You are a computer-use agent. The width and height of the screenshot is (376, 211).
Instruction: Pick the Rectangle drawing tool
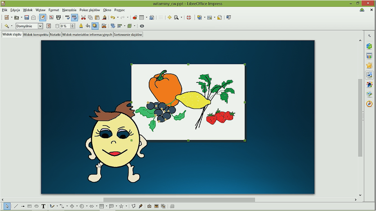click(29, 206)
